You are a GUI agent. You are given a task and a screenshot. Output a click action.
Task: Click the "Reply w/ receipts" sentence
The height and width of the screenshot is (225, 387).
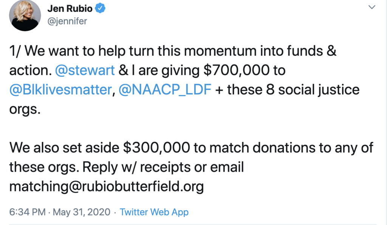tap(136, 167)
